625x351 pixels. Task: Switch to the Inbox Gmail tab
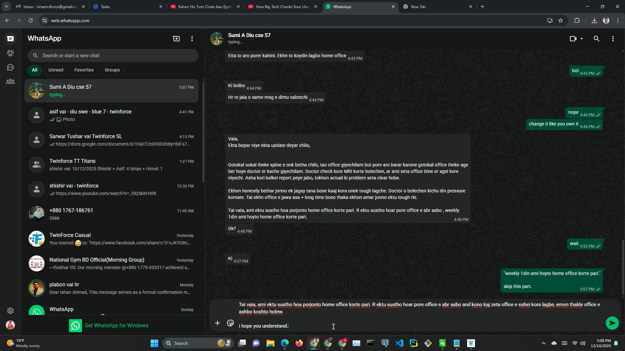49,6
